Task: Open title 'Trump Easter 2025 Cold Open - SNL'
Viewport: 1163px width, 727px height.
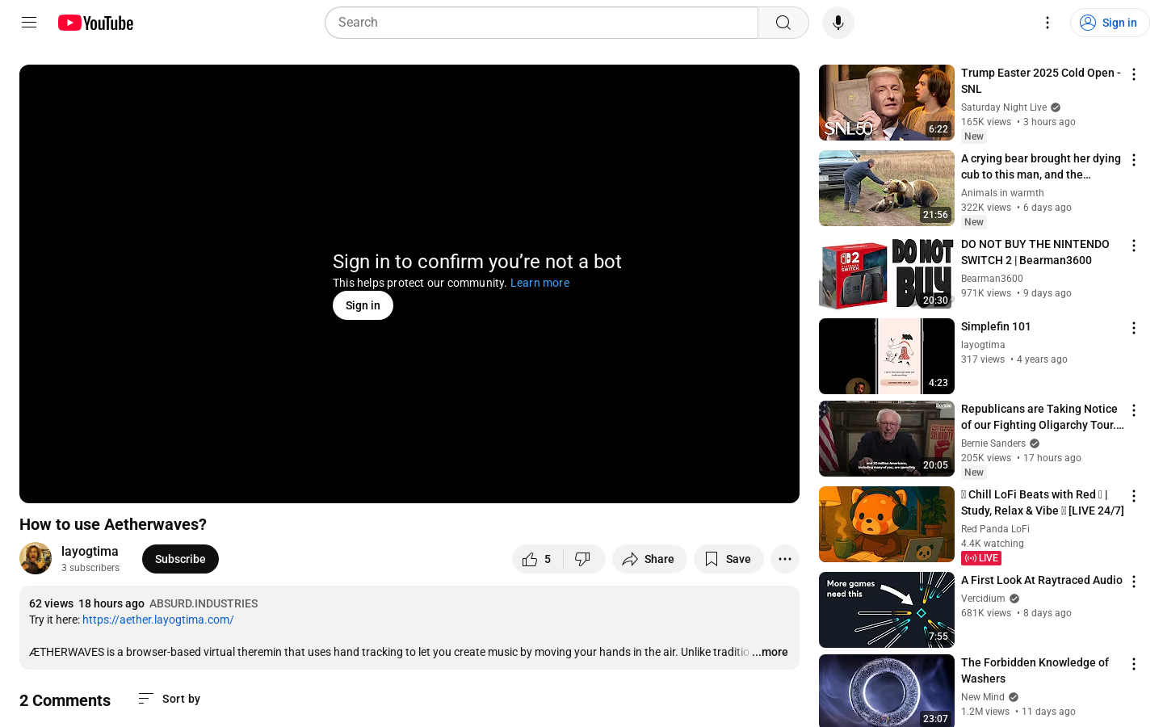Action: [x=1040, y=81]
